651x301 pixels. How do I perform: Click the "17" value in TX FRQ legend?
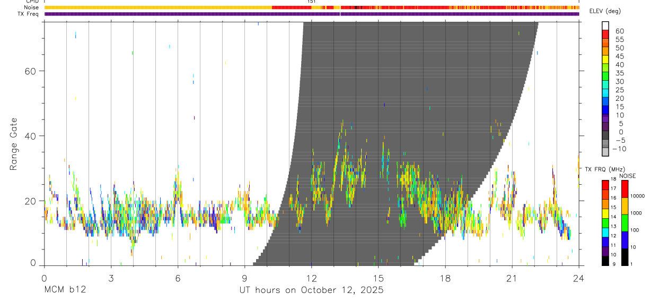613,188
